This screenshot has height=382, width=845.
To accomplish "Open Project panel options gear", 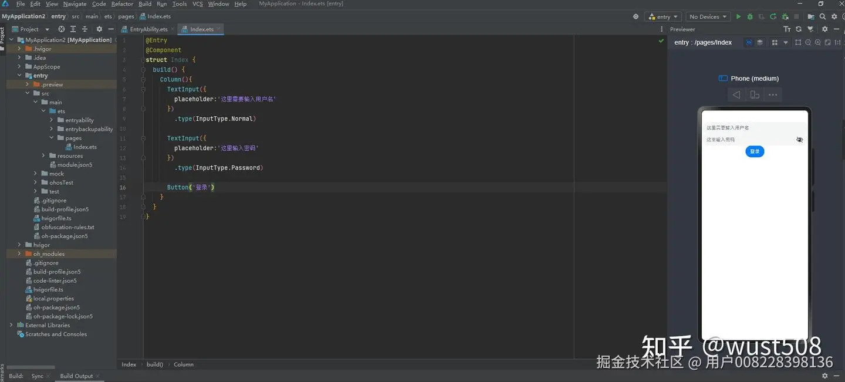I will [x=99, y=29].
